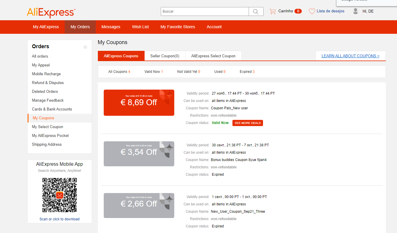The image size is (397, 233).
Task: Open Lista de desejos link
Action: pyautogui.click(x=331, y=11)
